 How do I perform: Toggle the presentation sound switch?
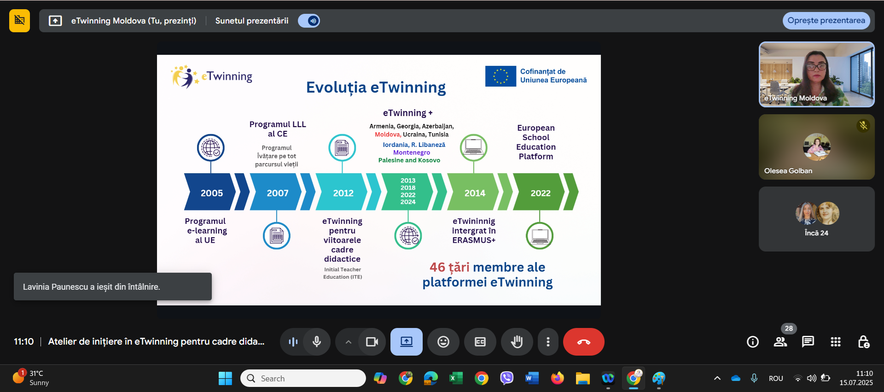click(x=309, y=21)
